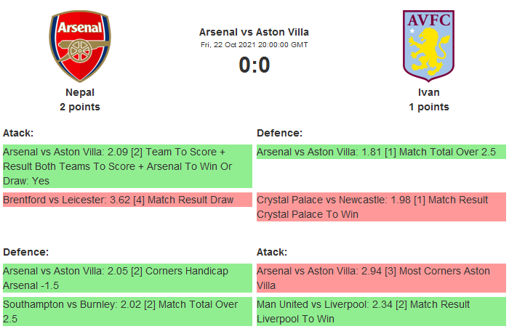This screenshot has width=509, height=334.
Task: Click Most Corners Aston Villa bet
Action: [x=380, y=278]
